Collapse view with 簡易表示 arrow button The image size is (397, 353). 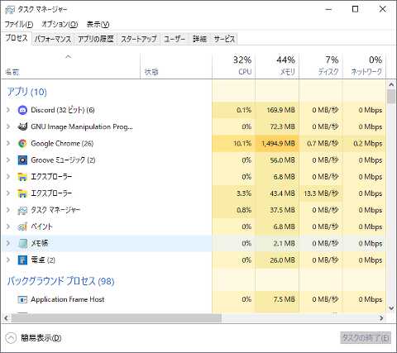click(11, 338)
